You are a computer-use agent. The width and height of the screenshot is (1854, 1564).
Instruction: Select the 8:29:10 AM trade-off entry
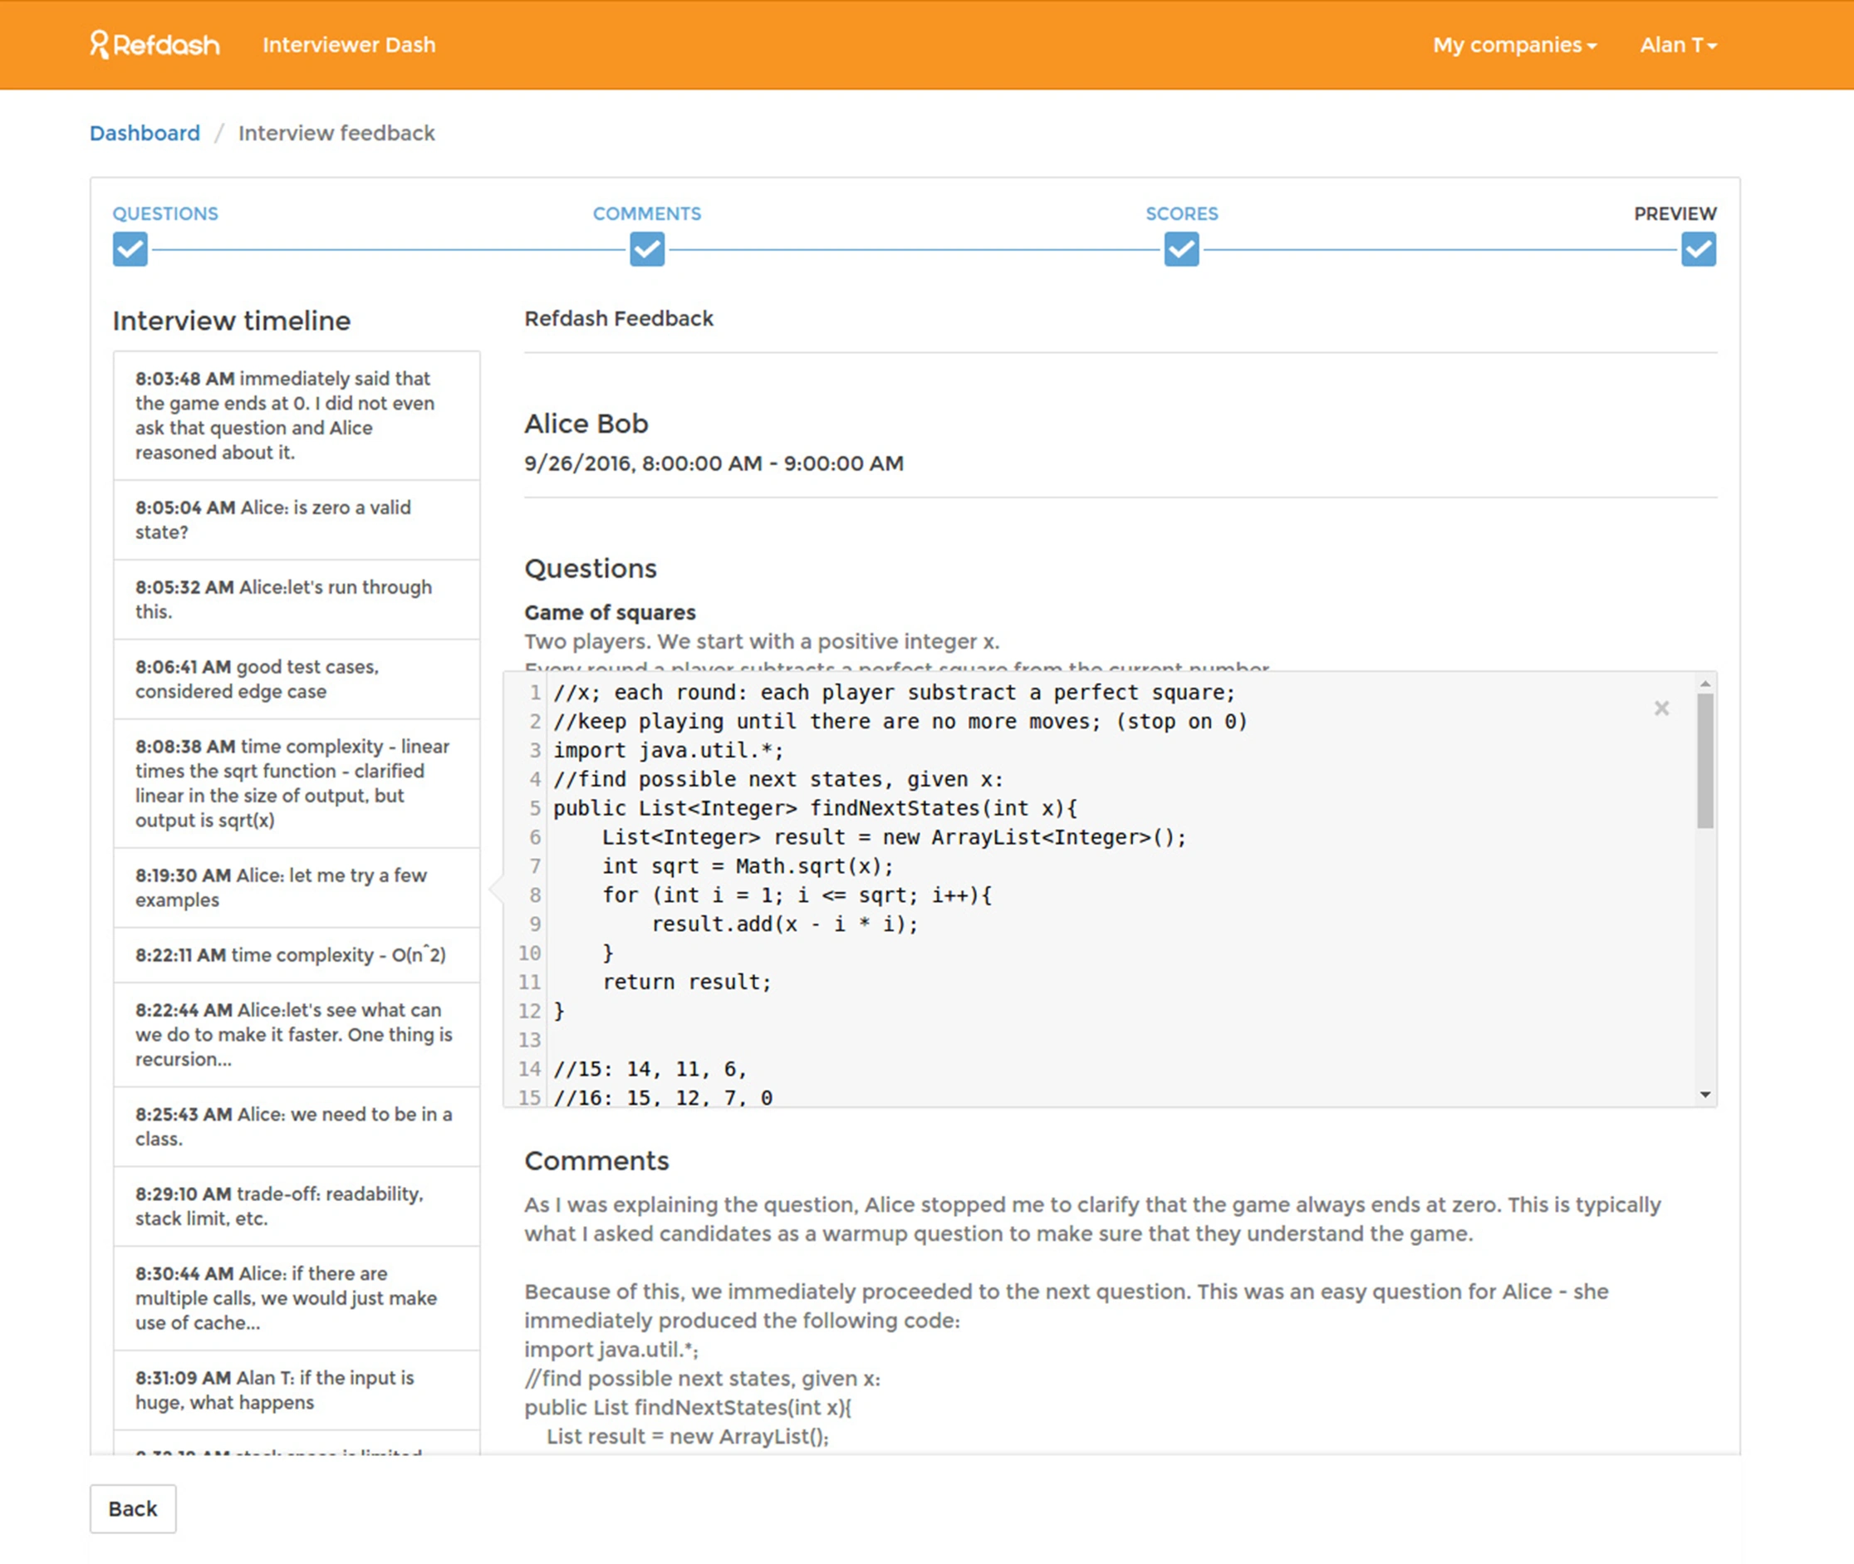point(297,1206)
